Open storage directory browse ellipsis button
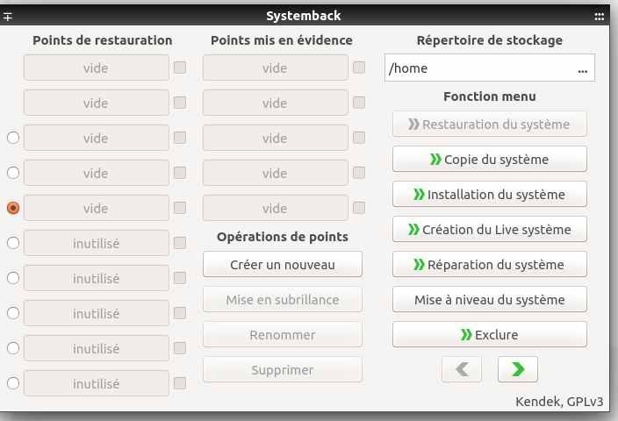 point(583,68)
